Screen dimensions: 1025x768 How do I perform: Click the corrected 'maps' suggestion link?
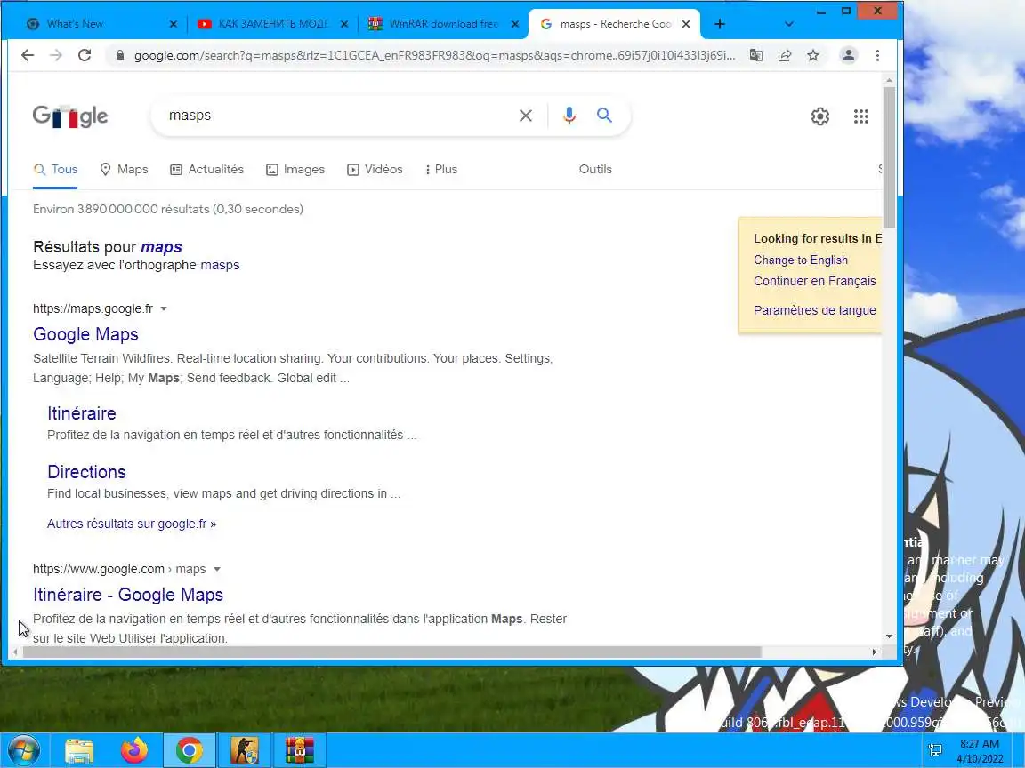coord(161,247)
